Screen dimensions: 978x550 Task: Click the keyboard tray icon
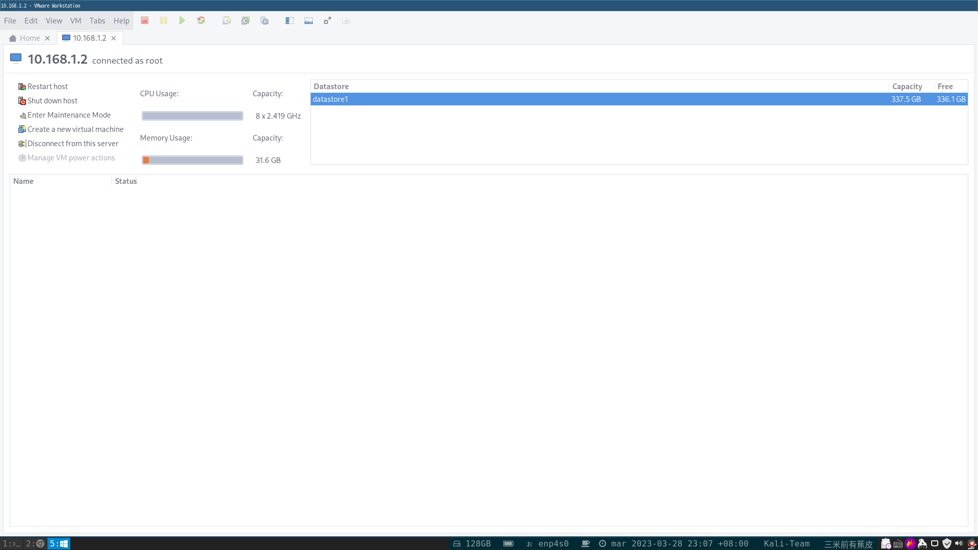898,544
